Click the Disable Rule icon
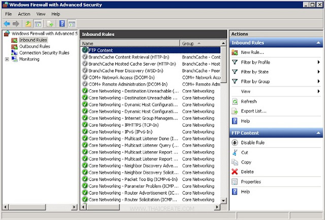The width and height of the screenshot is (325, 220). [x=235, y=142]
